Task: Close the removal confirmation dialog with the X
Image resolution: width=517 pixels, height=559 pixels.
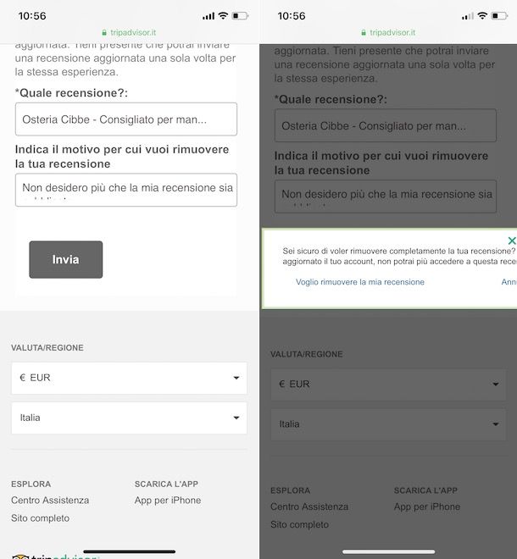Action: [512, 241]
